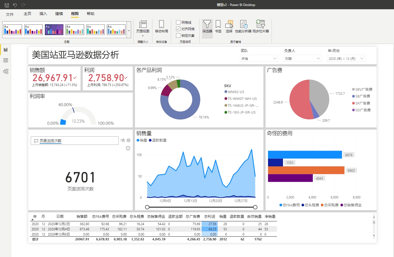The width and height of the screenshot is (394, 257).
Task: Disable the 对齐网格 snap-to-grid checkbox
Action: click(x=178, y=29)
